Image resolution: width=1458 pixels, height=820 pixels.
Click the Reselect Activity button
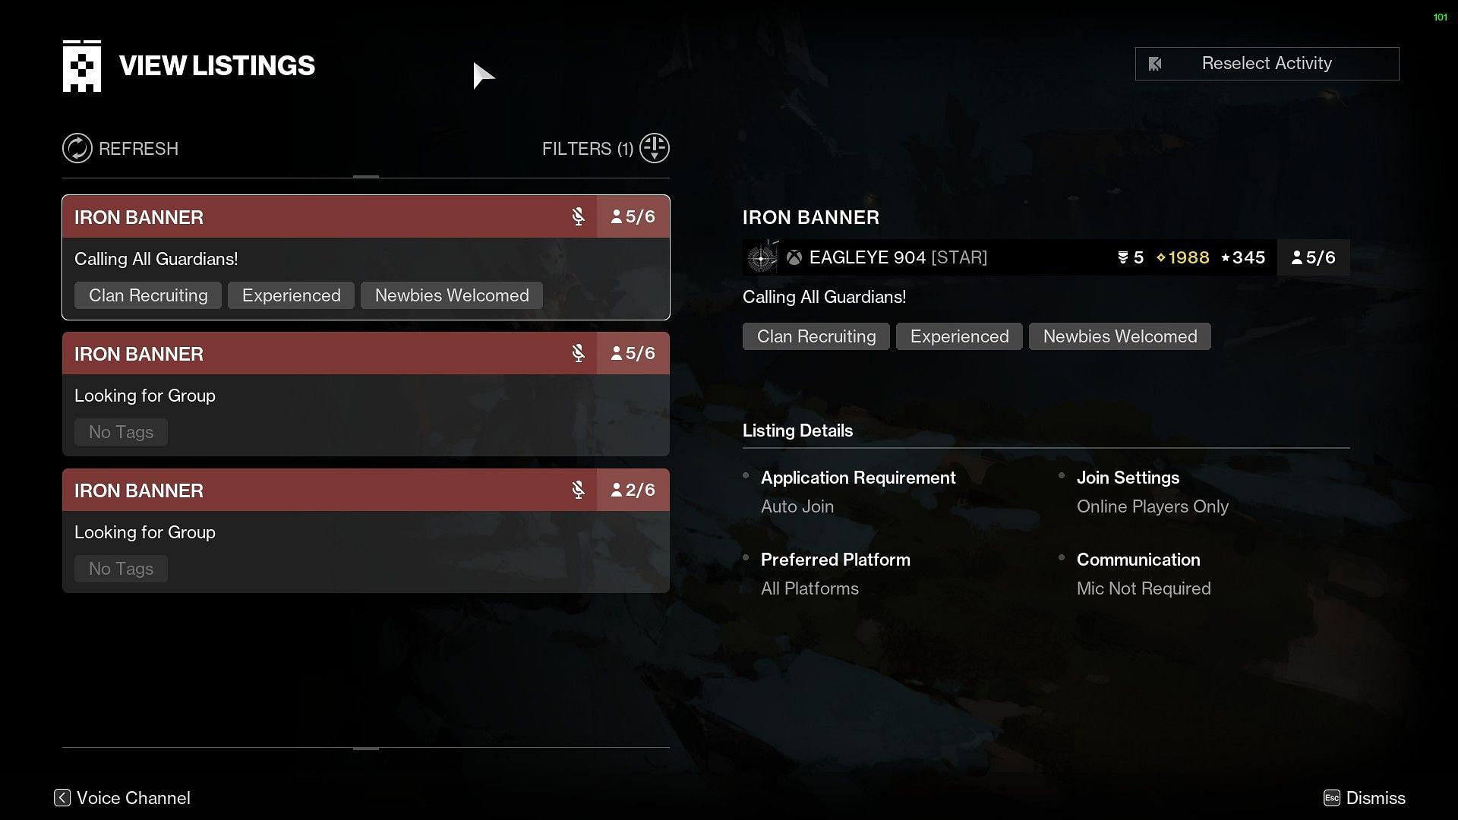click(x=1266, y=62)
